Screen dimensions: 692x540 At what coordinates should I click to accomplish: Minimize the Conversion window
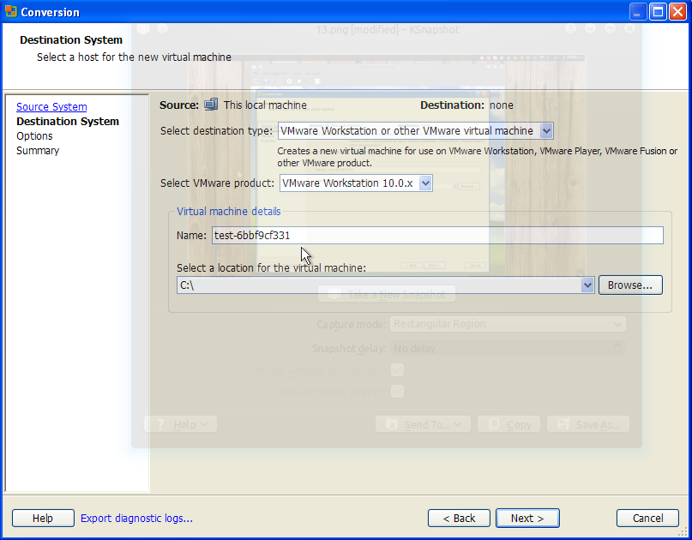tap(637, 12)
